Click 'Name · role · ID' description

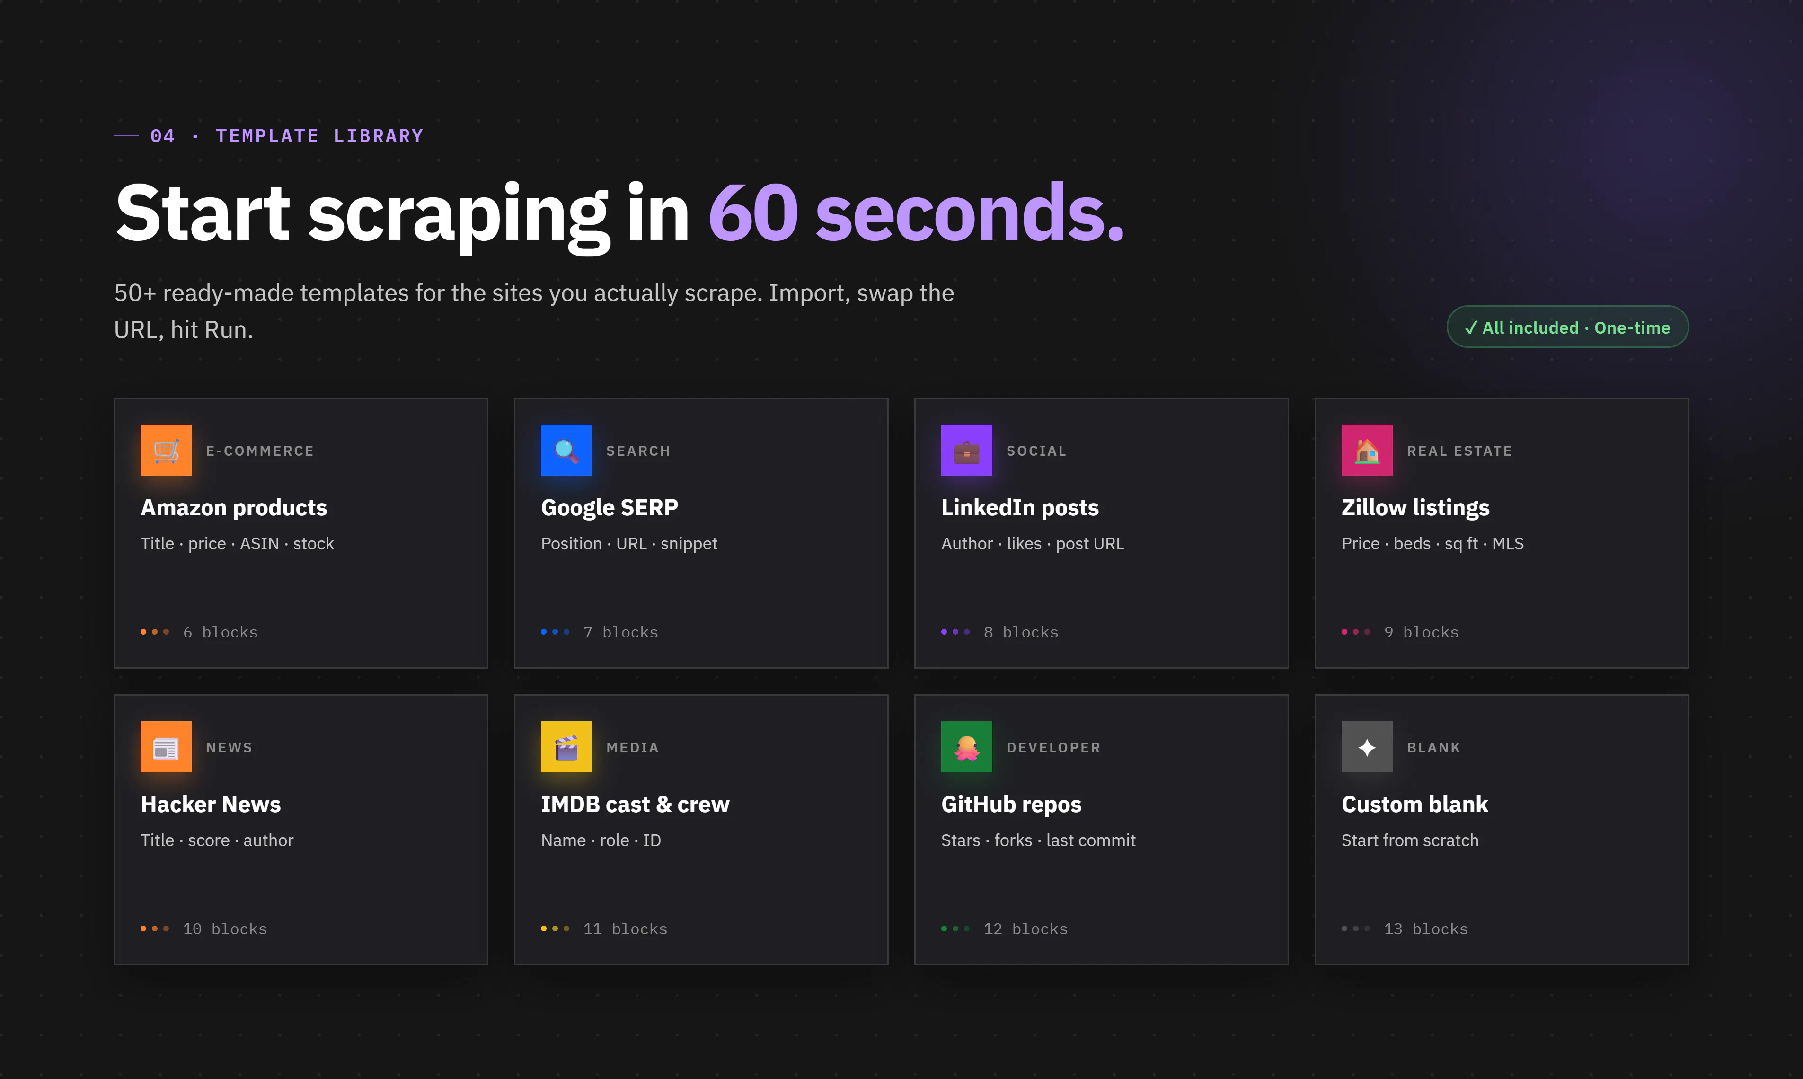click(601, 840)
